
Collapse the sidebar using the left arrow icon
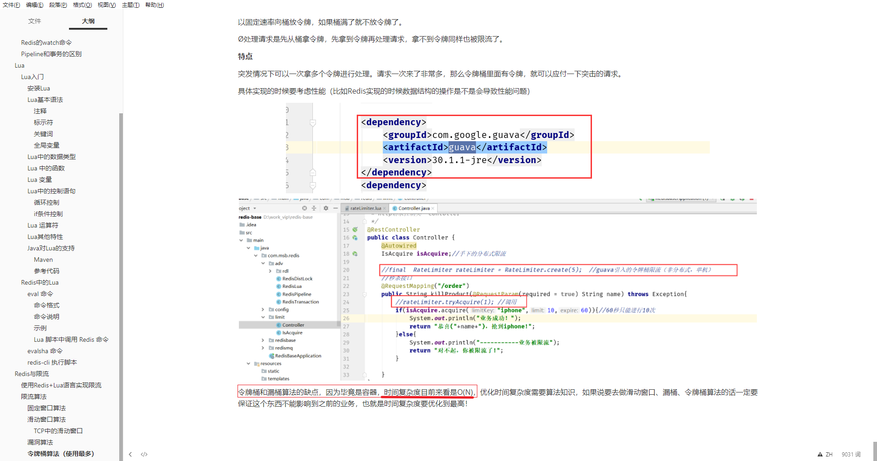[x=131, y=454]
